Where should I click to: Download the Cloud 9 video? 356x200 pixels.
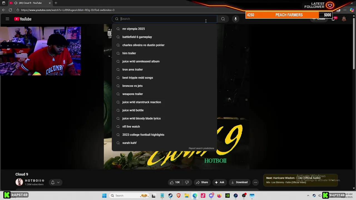click(239, 182)
